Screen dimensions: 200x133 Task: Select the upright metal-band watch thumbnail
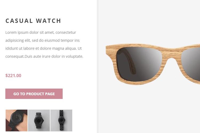coord(61,120)
